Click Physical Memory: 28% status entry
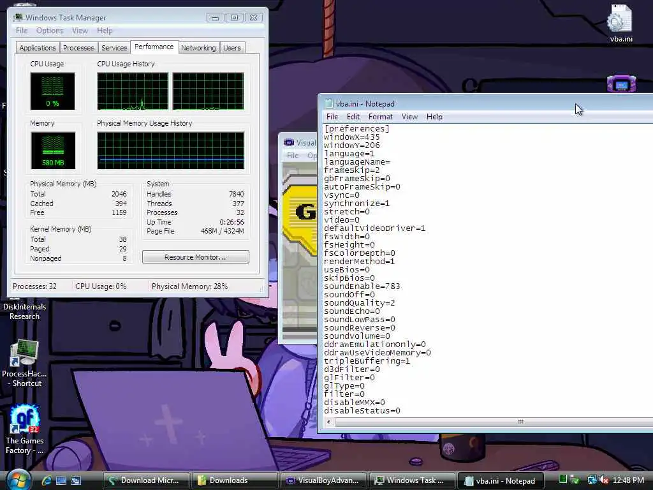Viewport: 653px width, 490px height. pyautogui.click(x=189, y=286)
